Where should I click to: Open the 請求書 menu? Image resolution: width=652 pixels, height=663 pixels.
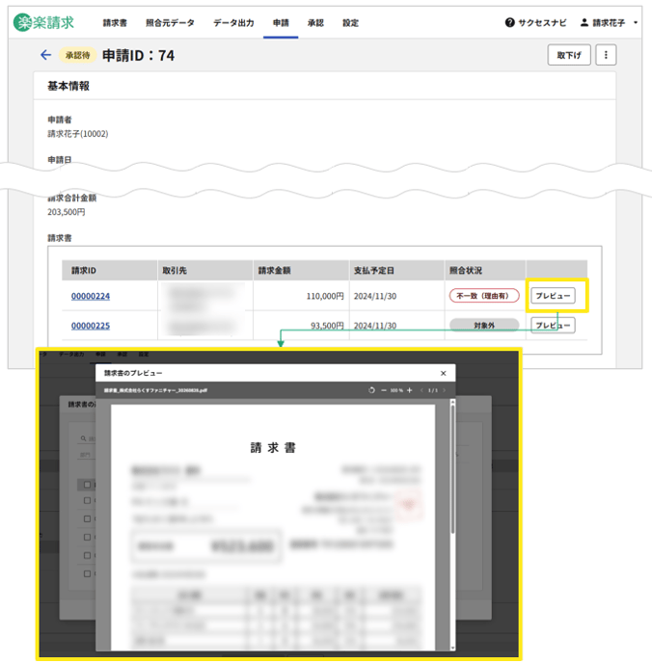[x=115, y=23]
